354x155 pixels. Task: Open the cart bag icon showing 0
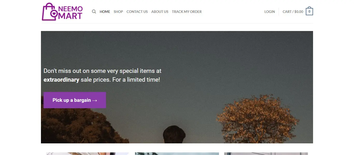click(x=309, y=11)
